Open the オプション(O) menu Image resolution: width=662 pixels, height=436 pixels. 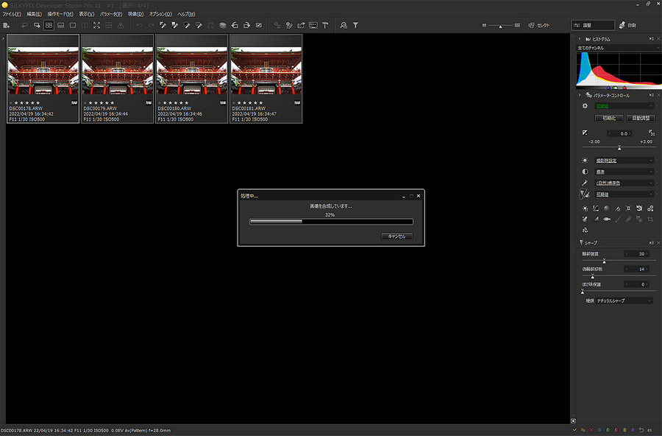pos(160,14)
